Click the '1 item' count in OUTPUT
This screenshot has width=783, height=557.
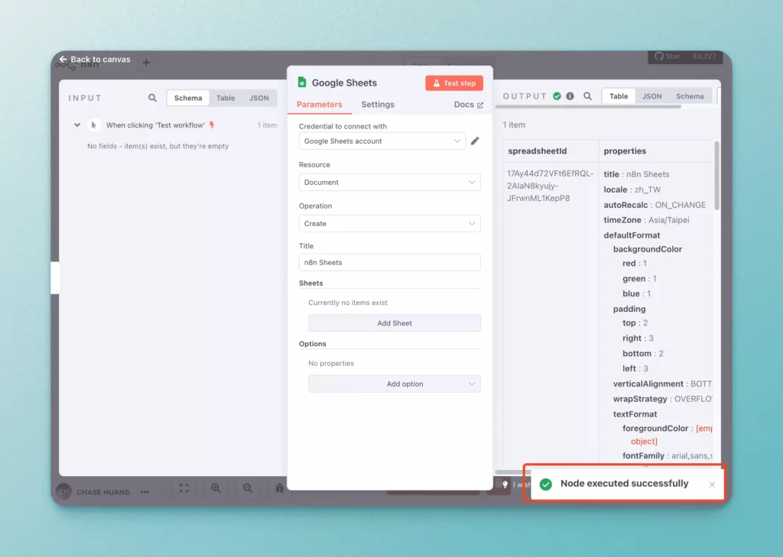(514, 125)
